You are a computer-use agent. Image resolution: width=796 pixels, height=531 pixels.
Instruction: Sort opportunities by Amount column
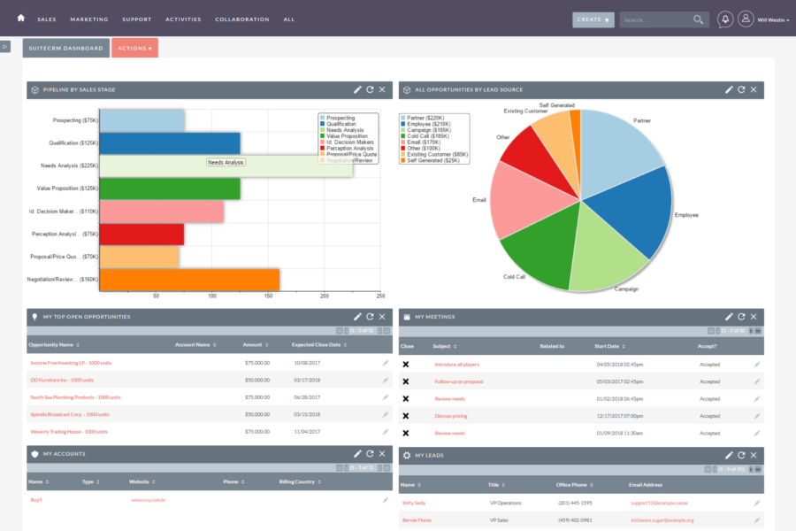[253, 344]
